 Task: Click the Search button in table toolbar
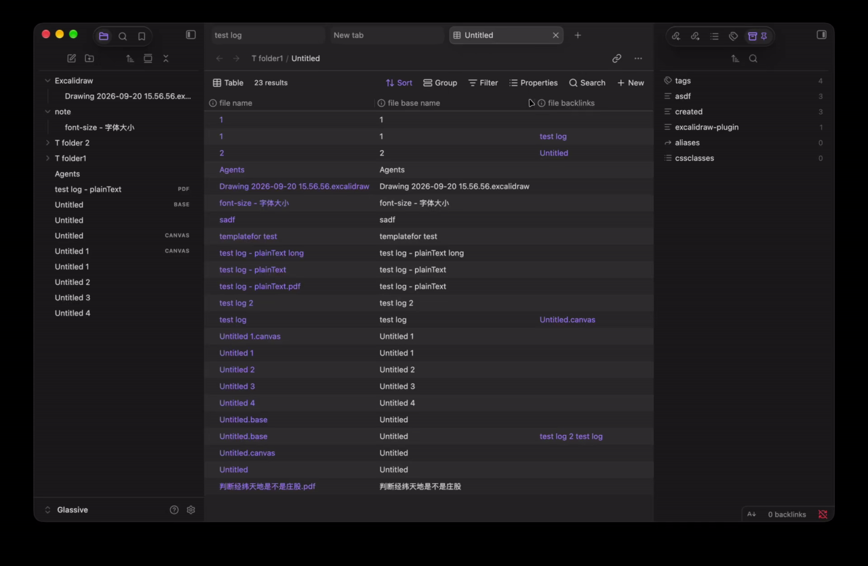(x=587, y=83)
